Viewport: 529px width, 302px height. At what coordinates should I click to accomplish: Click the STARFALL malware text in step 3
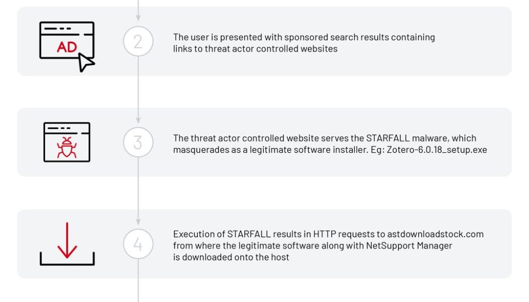tap(393, 138)
